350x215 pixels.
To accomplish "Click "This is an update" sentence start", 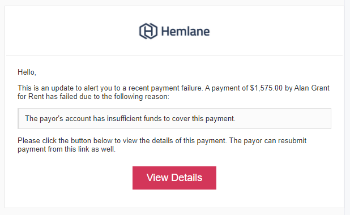I will (x=40, y=88).
